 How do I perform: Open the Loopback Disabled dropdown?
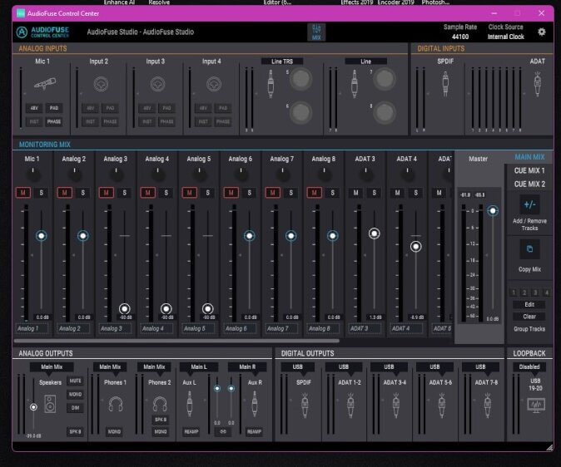pos(529,367)
